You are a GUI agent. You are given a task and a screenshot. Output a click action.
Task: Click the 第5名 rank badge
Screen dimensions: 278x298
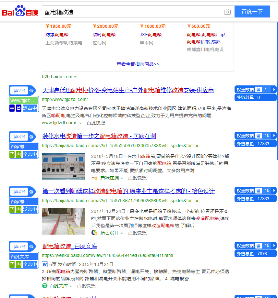click(19, 247)
